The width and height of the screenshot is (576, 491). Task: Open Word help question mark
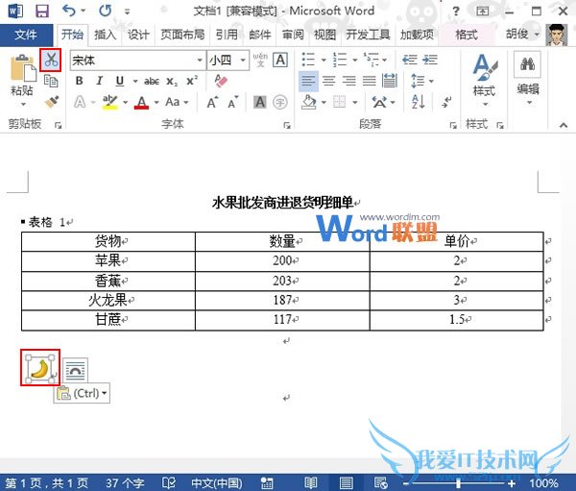click(x=455, y=11)
